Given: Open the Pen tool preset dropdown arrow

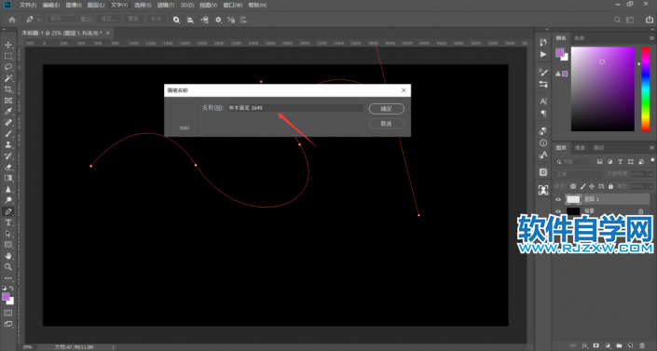Looking at the screenshot, I should pos(39,20).
